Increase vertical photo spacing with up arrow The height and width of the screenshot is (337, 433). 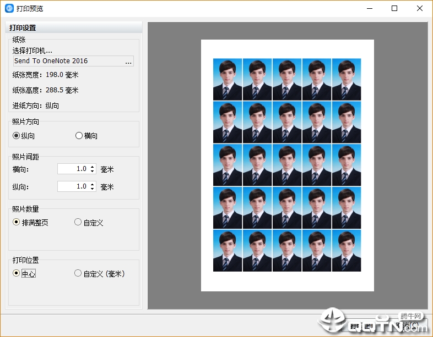pos(93,184)
